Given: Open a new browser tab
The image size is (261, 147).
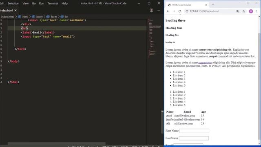Looking at the screenshot, I should [x=213, y=5].
